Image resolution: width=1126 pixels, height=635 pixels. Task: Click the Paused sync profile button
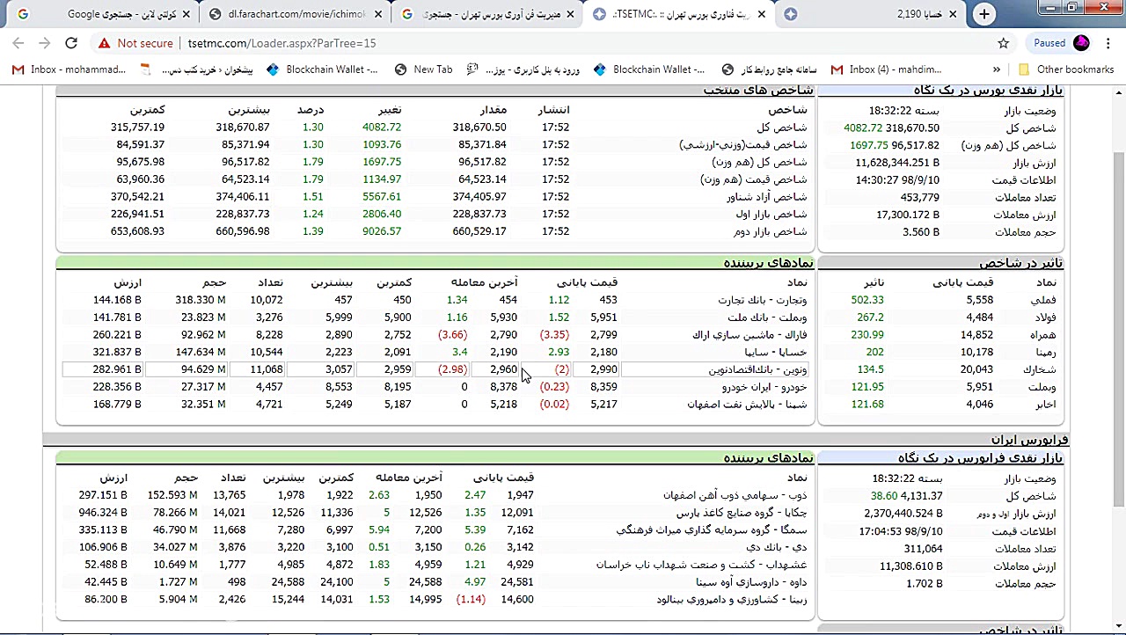[1049, 42]
